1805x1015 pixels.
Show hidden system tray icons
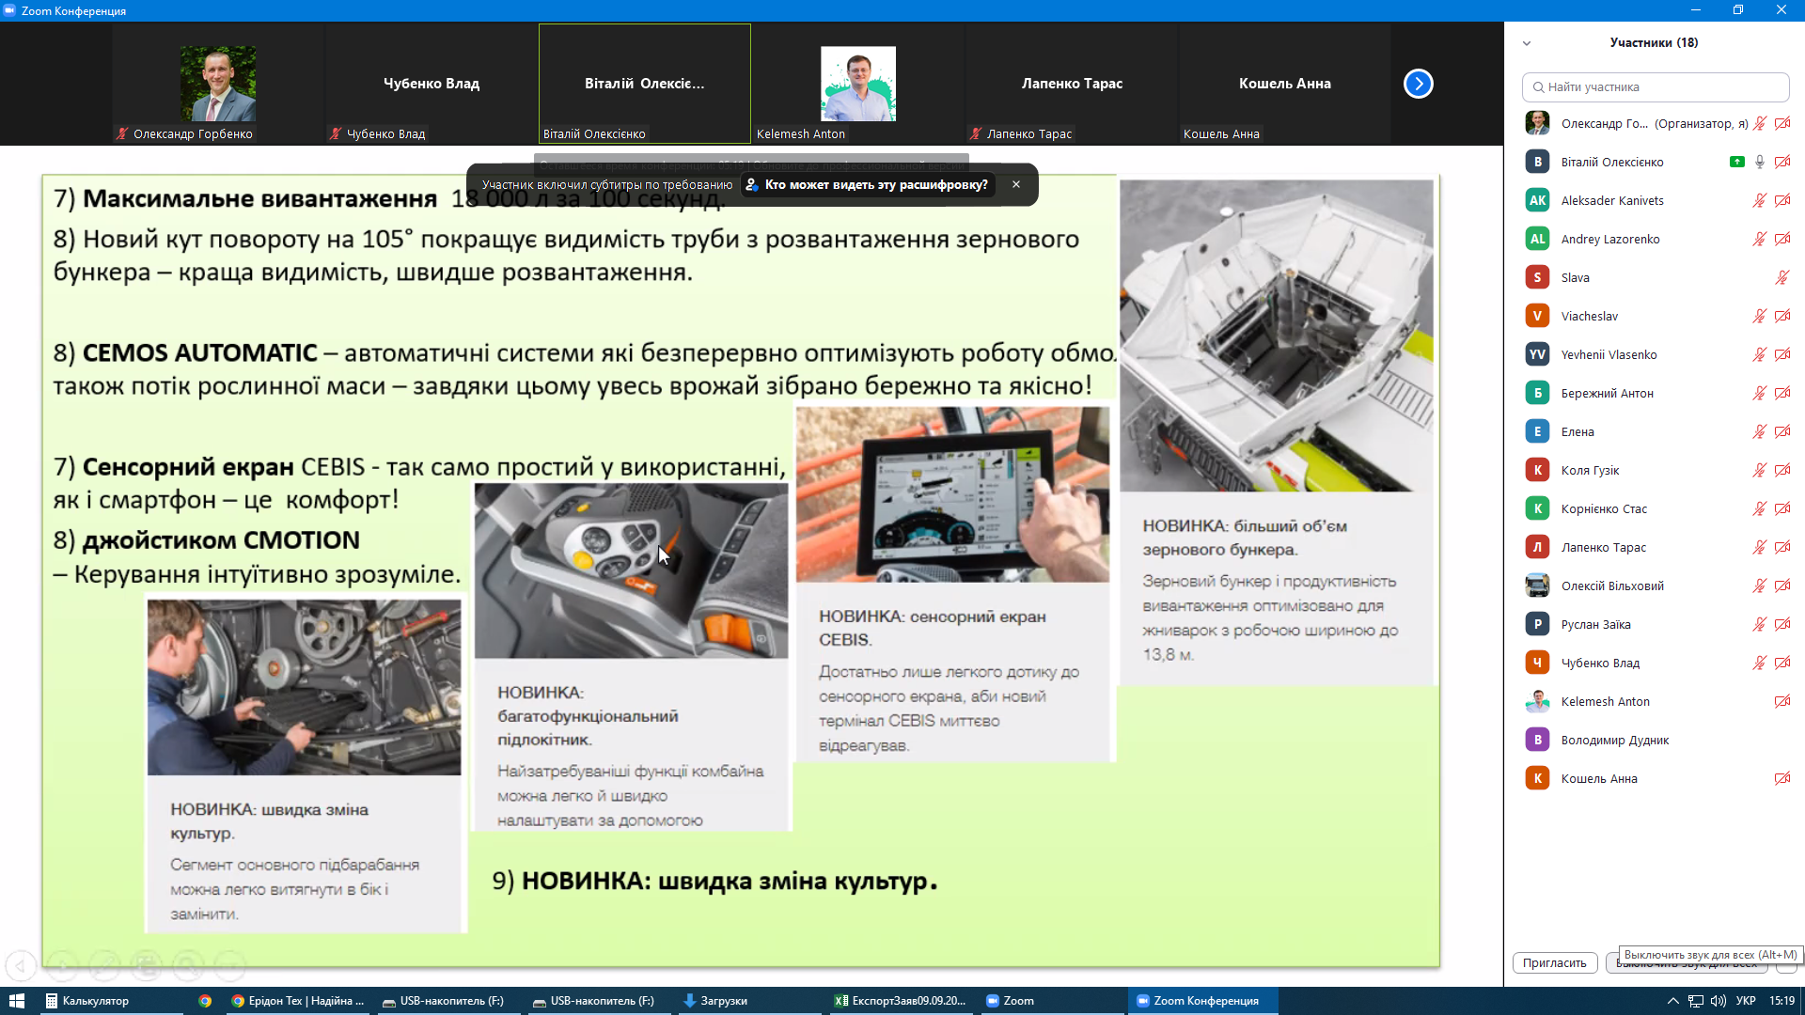click(x=1672, y=1001)
